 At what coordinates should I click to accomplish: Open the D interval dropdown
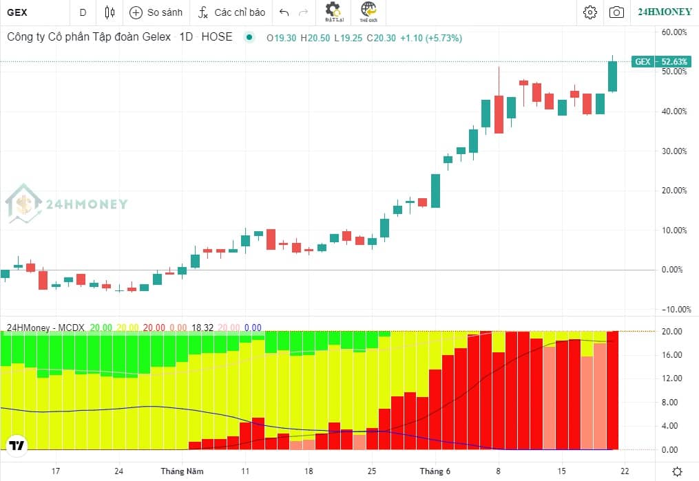tap(83, 12)
